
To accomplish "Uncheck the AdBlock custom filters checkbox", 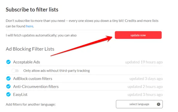I will click(x=8, y=79).
